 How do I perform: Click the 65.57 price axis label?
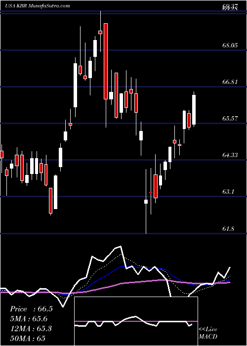pos(230,119)
